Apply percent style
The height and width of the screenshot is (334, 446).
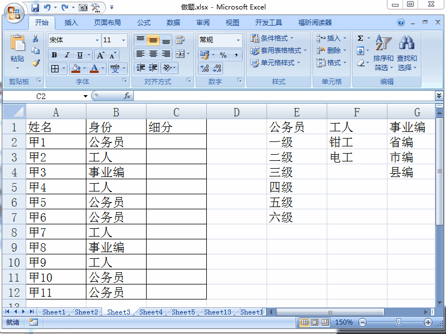(x=224, y=55)
